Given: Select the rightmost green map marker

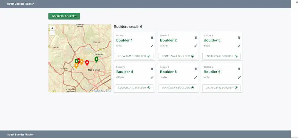Looking at the screenshot, I should click(96, 59).
